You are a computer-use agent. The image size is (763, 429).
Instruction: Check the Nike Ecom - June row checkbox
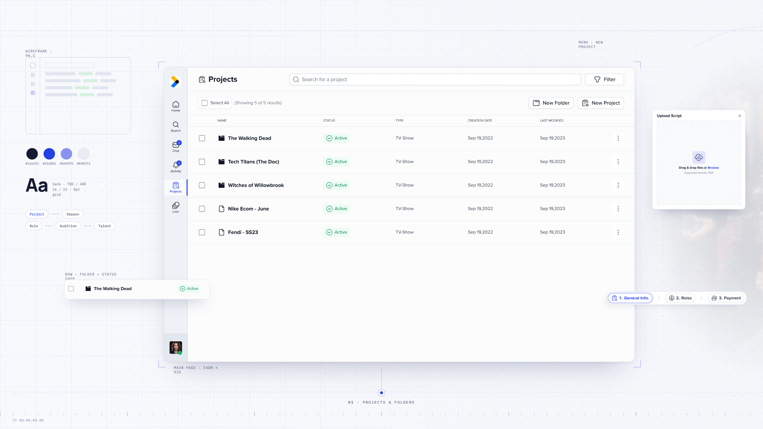click(x=202, y=209)
